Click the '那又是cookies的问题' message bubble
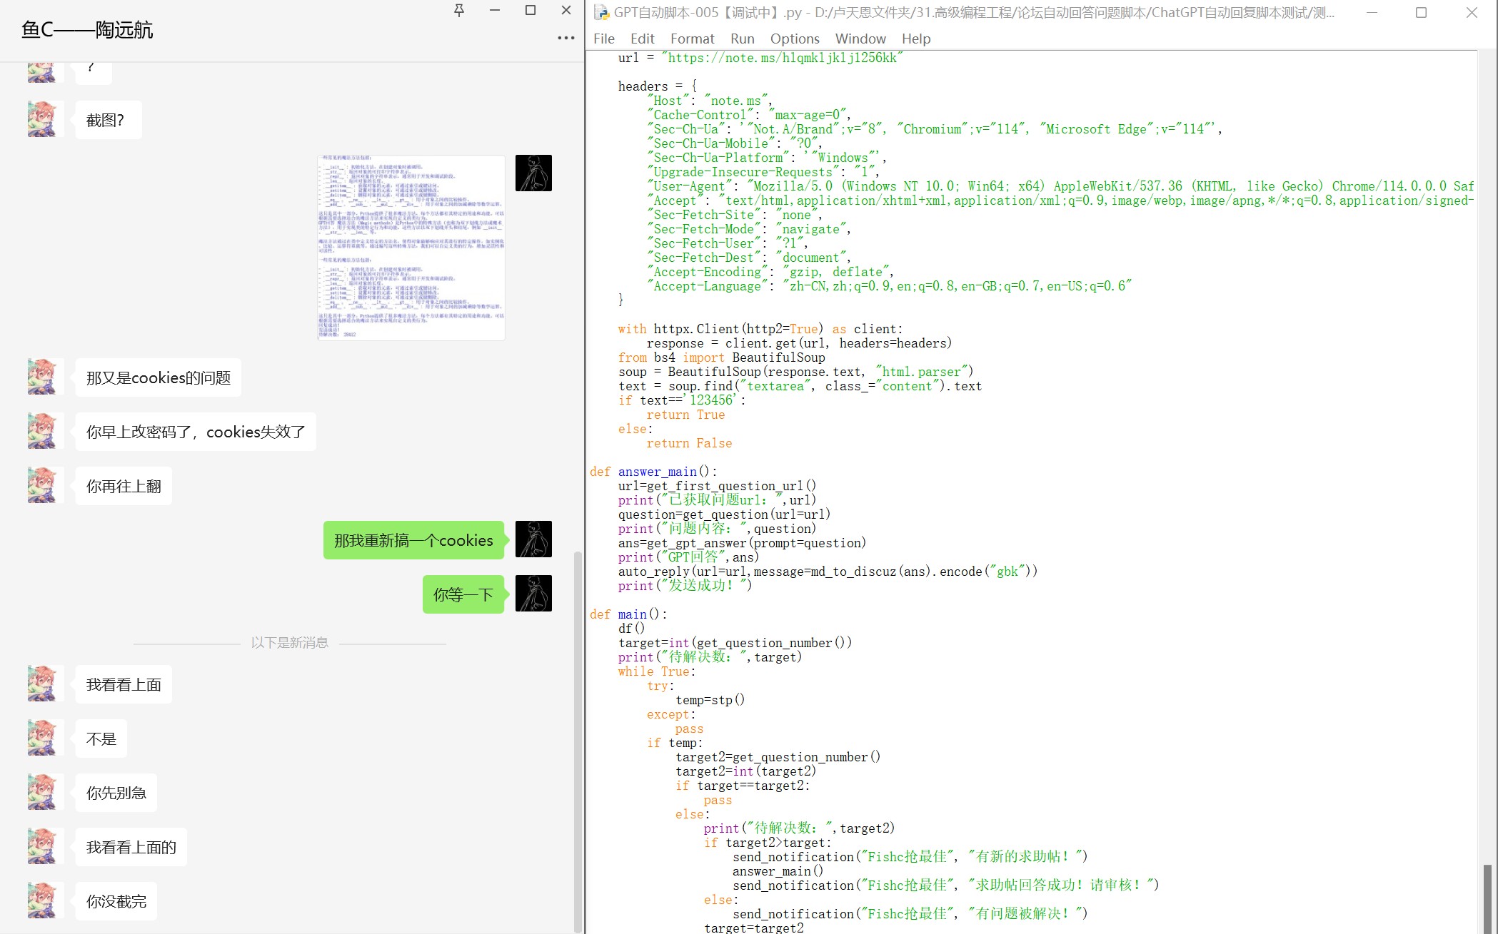The height and width of the screenshot is (934, 1498). [x=158, y=377]
